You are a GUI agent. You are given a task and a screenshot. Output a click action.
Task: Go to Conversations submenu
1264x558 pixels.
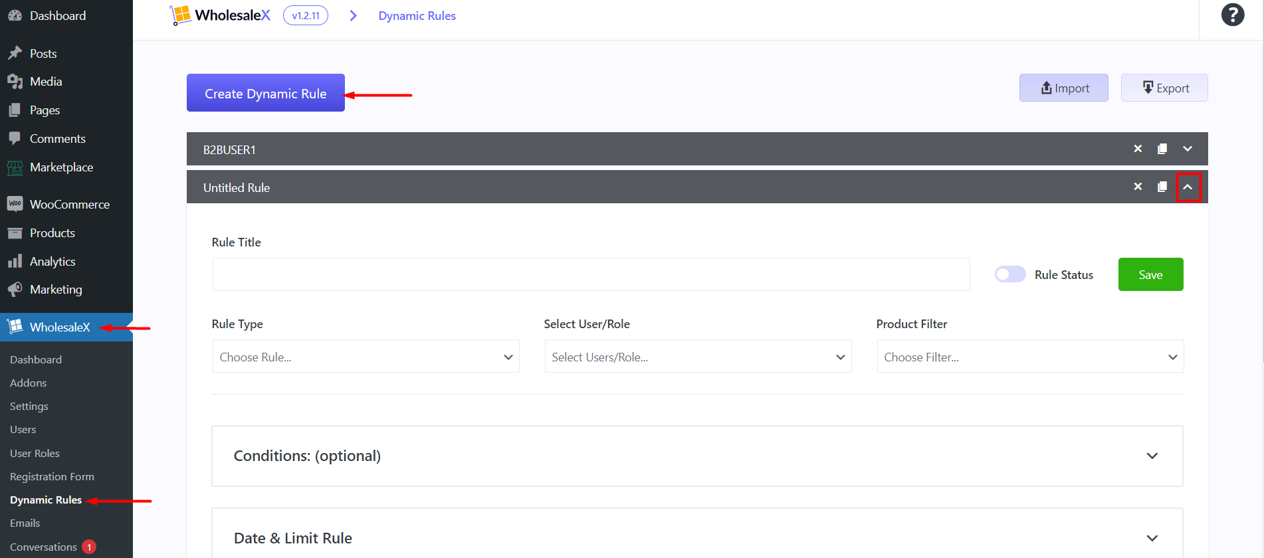click(x=44, y=547)
